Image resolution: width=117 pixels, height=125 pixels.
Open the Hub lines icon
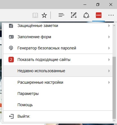pos(61,15)
